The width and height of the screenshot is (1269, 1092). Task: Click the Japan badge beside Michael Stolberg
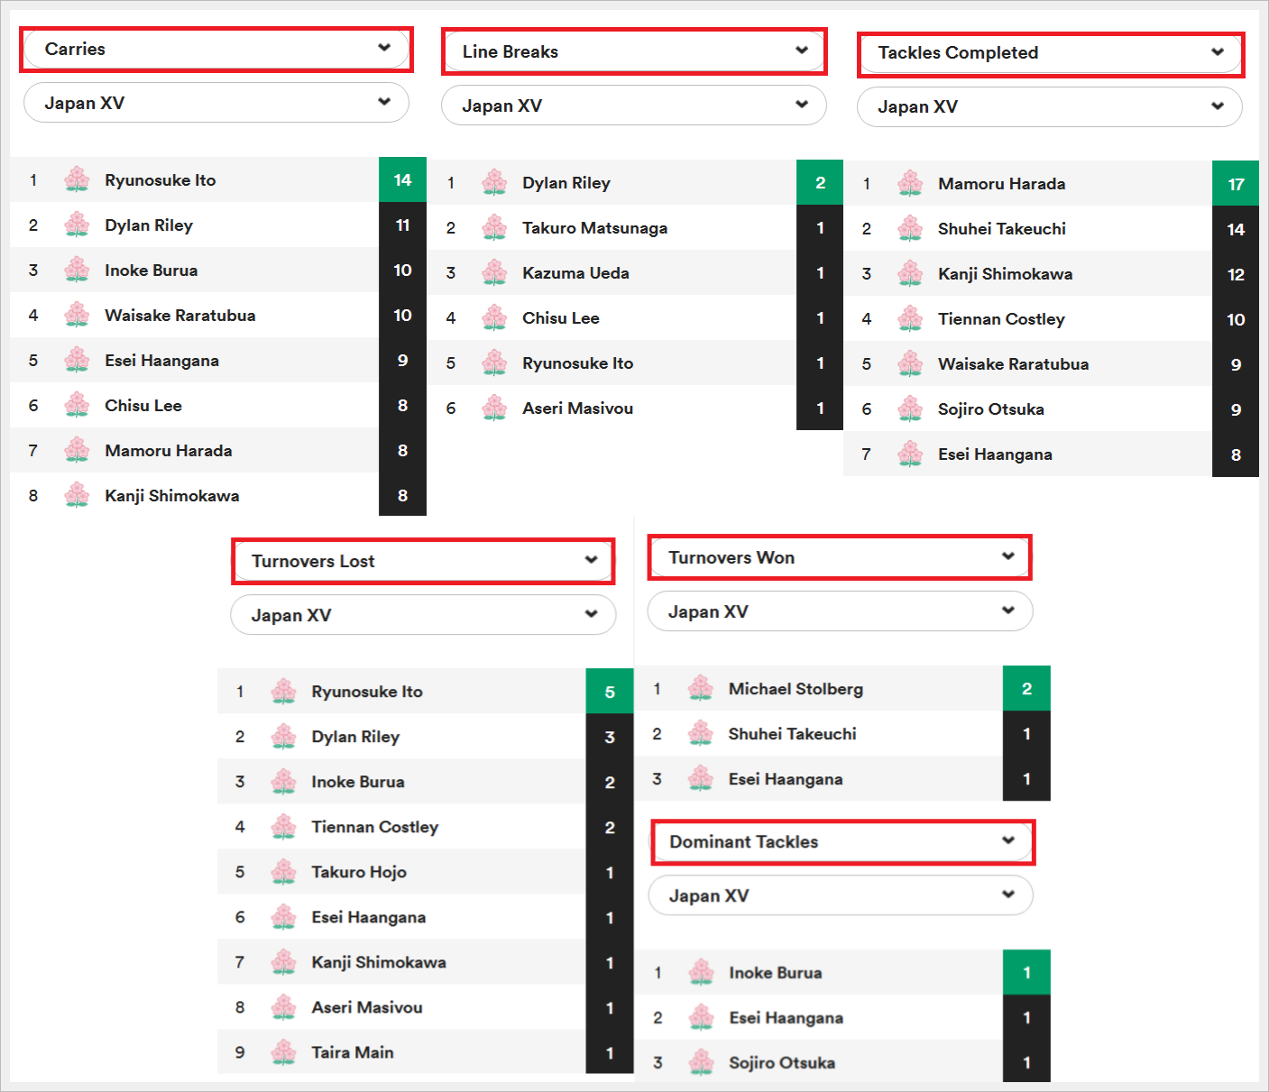click(701, 689)
